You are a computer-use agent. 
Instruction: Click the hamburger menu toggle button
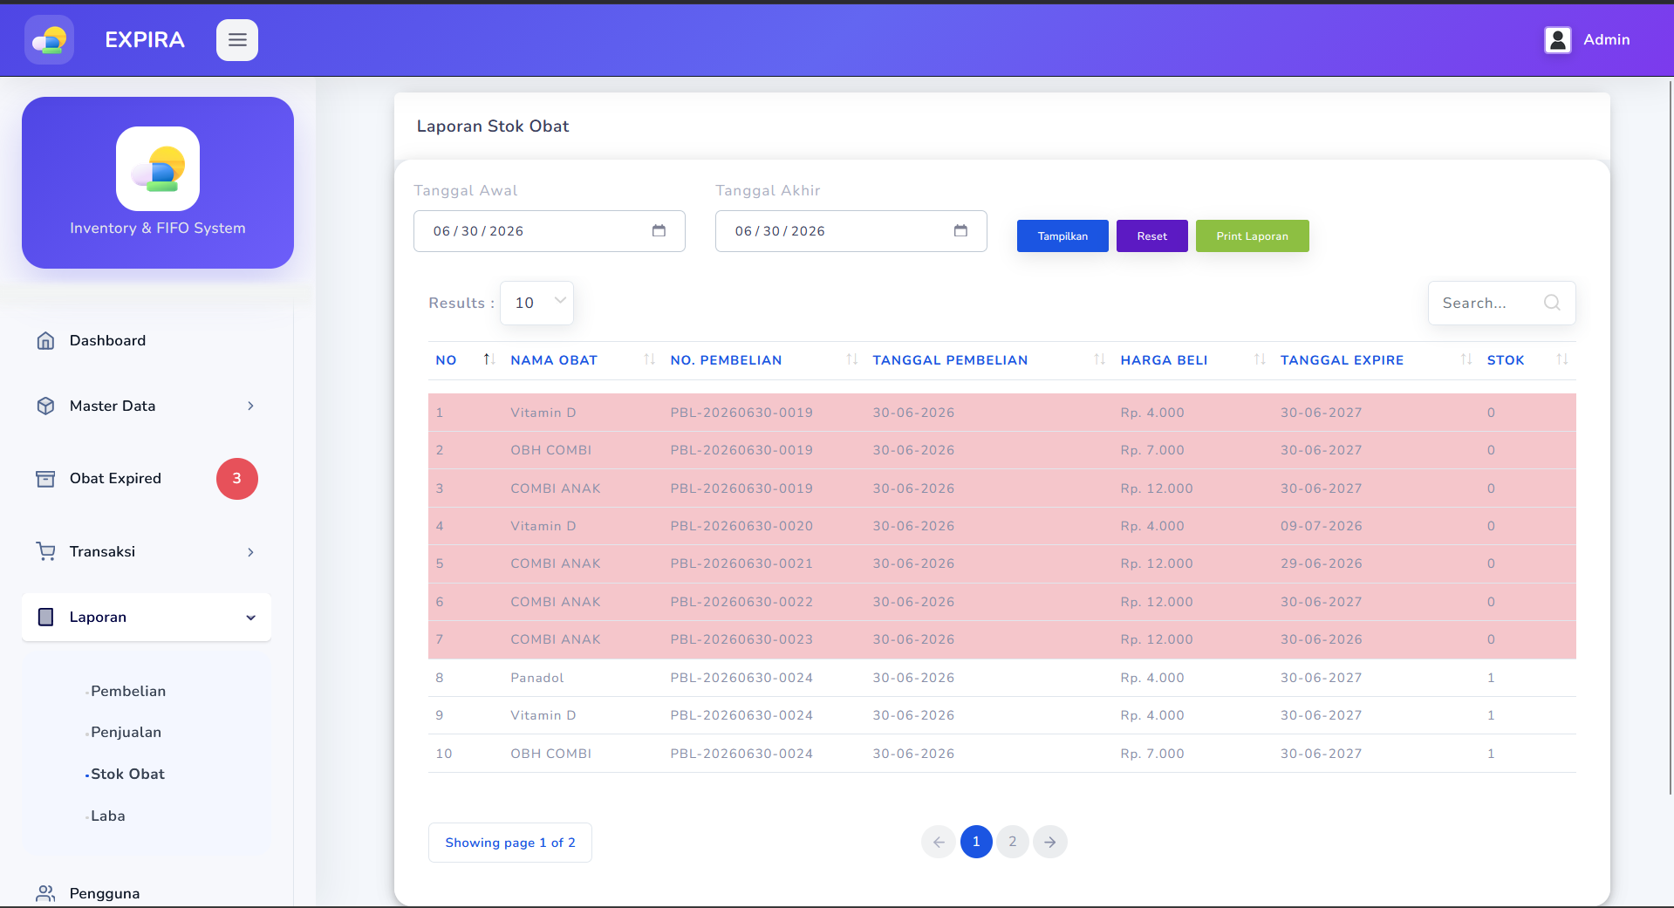tap(237, 40)
